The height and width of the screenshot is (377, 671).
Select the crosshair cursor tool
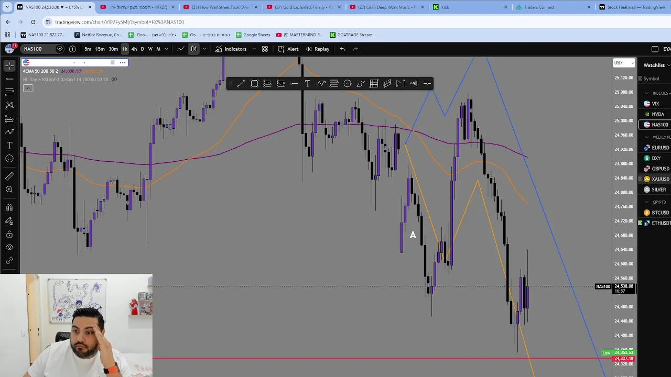pos(9,65)
